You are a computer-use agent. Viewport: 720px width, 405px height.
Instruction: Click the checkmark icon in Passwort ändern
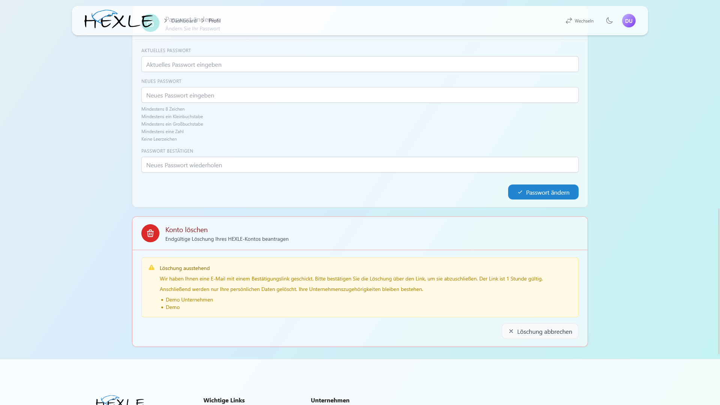pyautogui.click(x=520, y=192)
